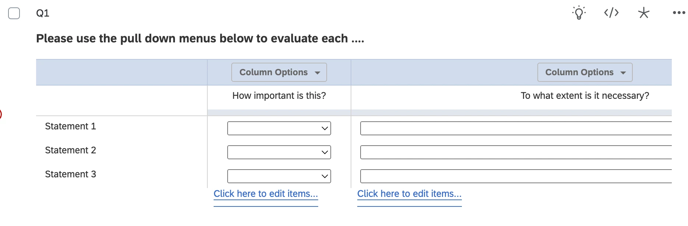
Task: Open the first Column Options dropdown
Action: point(279,72)
